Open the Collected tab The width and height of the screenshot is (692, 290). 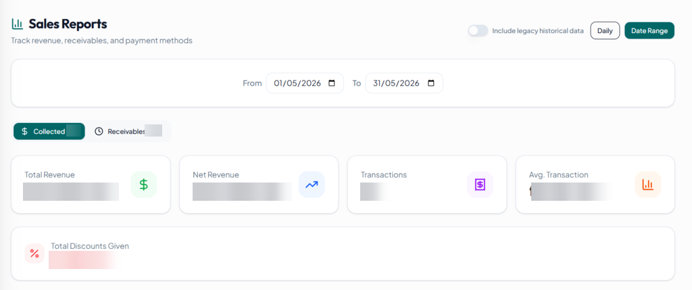point(49,132)
